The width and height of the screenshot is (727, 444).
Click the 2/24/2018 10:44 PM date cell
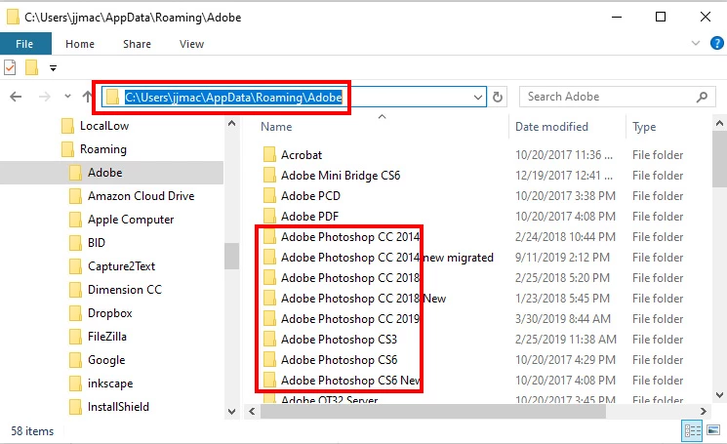[565, 237]
